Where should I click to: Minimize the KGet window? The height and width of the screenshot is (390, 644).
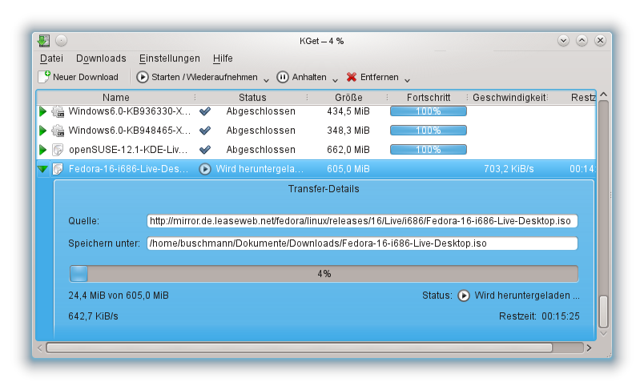point(564,41)
